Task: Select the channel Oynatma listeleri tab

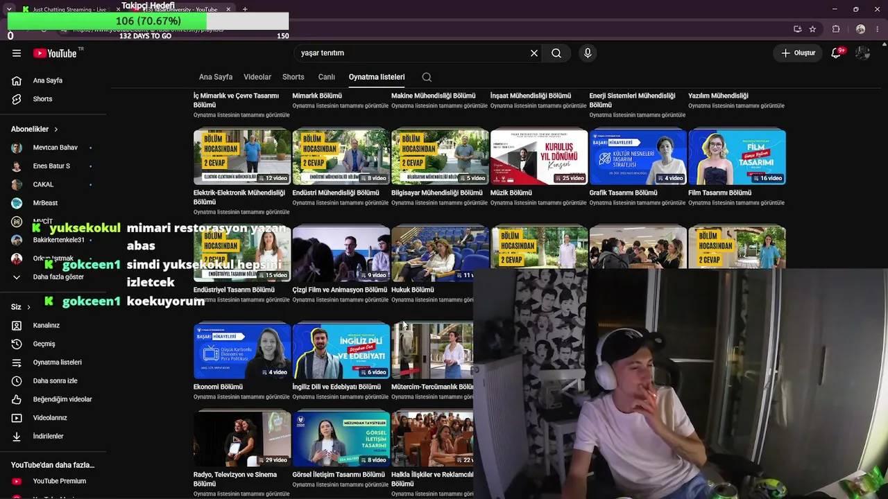Action: coord(377,77)
